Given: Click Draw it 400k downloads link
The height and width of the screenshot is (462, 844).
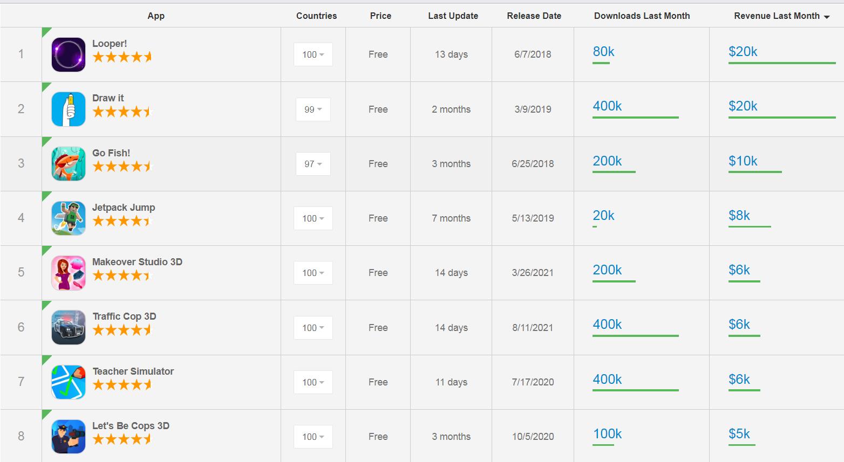Looking at the screenshot, I should [607, 106].
